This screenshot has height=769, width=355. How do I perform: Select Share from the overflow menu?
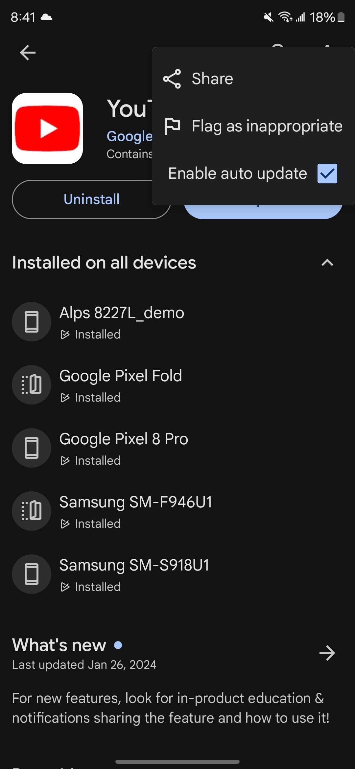pyautogui.click(x=253, y=79)
